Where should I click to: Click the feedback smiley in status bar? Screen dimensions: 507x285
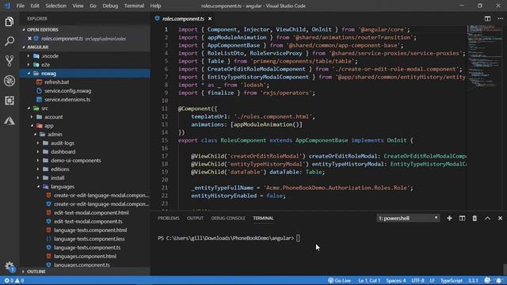point(487,280)
